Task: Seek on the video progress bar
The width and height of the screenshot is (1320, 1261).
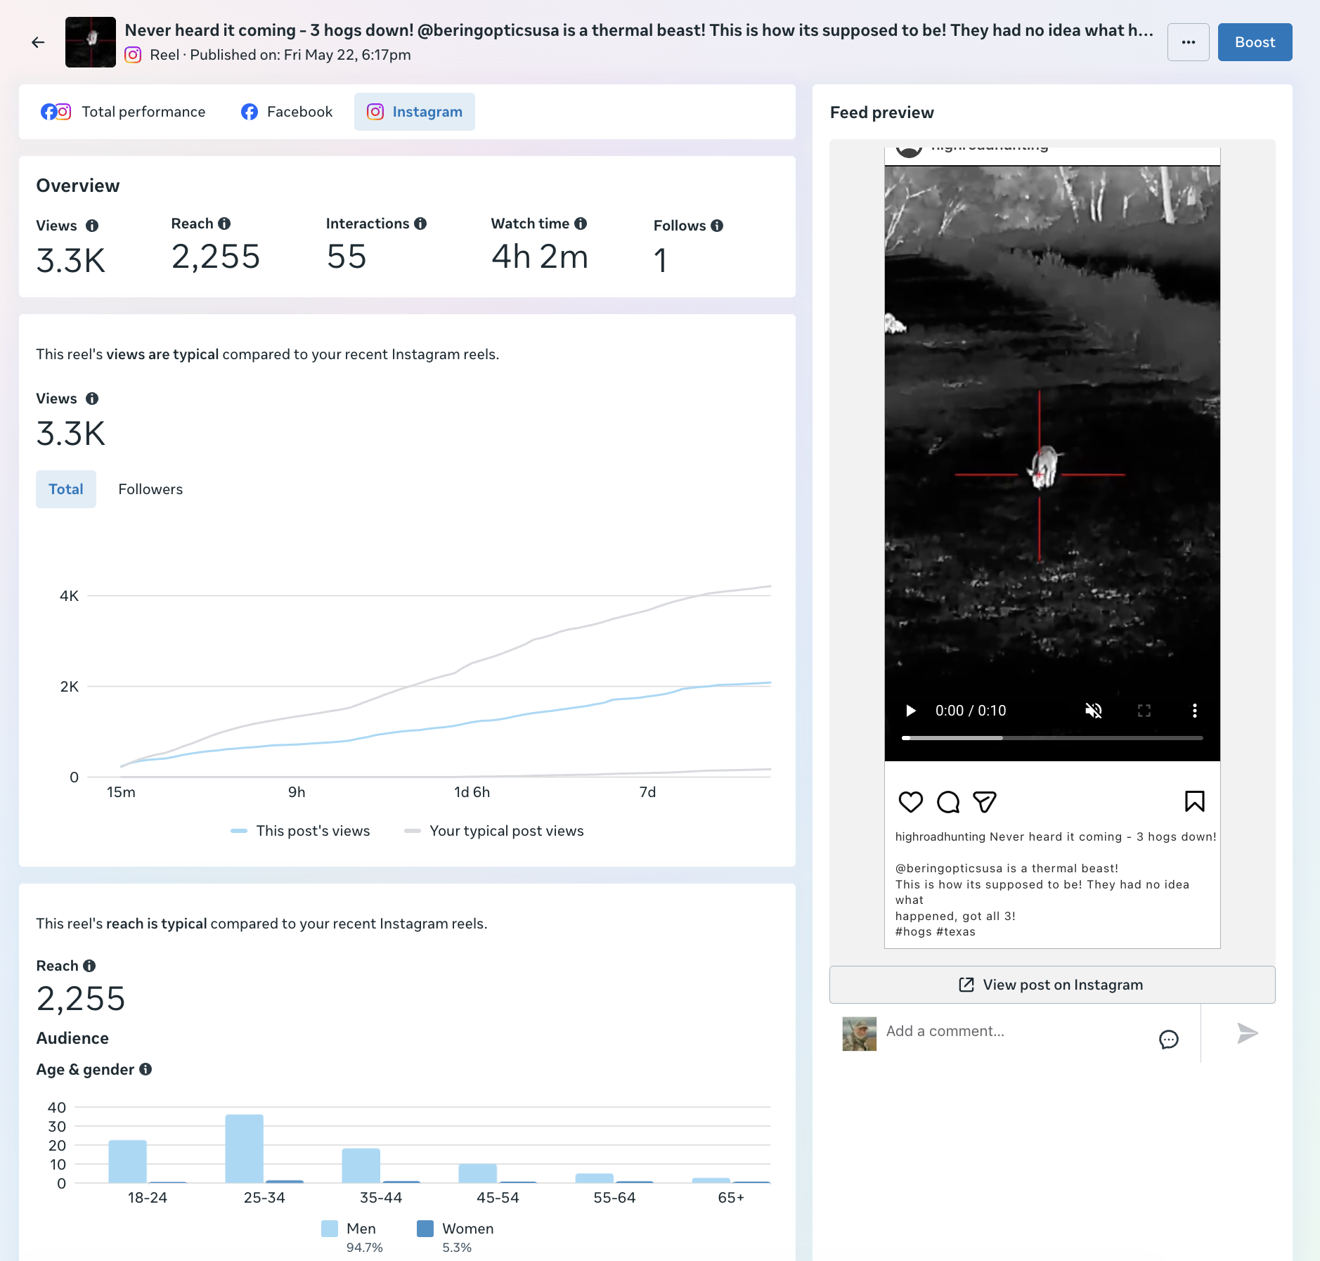Action: point(1052,738)
